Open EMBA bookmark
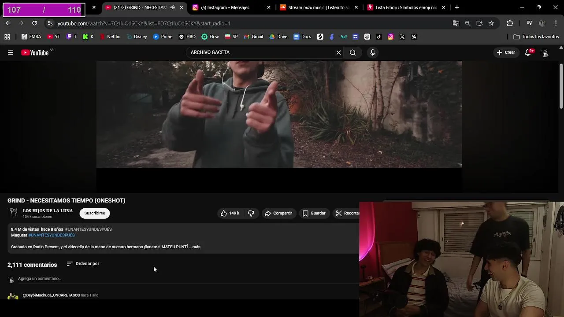Viewport: 564px width, 317px height. pos(31,37)
